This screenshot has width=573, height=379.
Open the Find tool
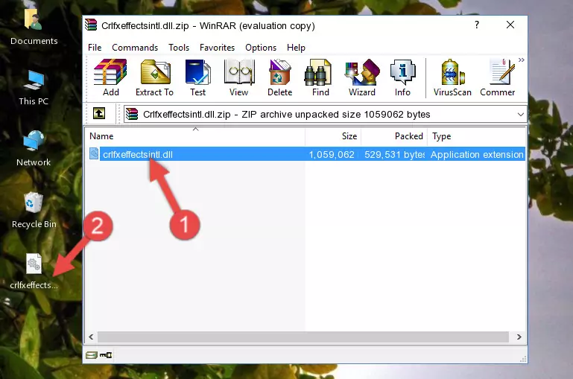coord(320,77)
